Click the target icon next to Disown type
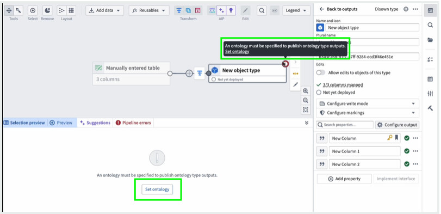Viewport: 441px width, 214px height. [x=406, y=9]
